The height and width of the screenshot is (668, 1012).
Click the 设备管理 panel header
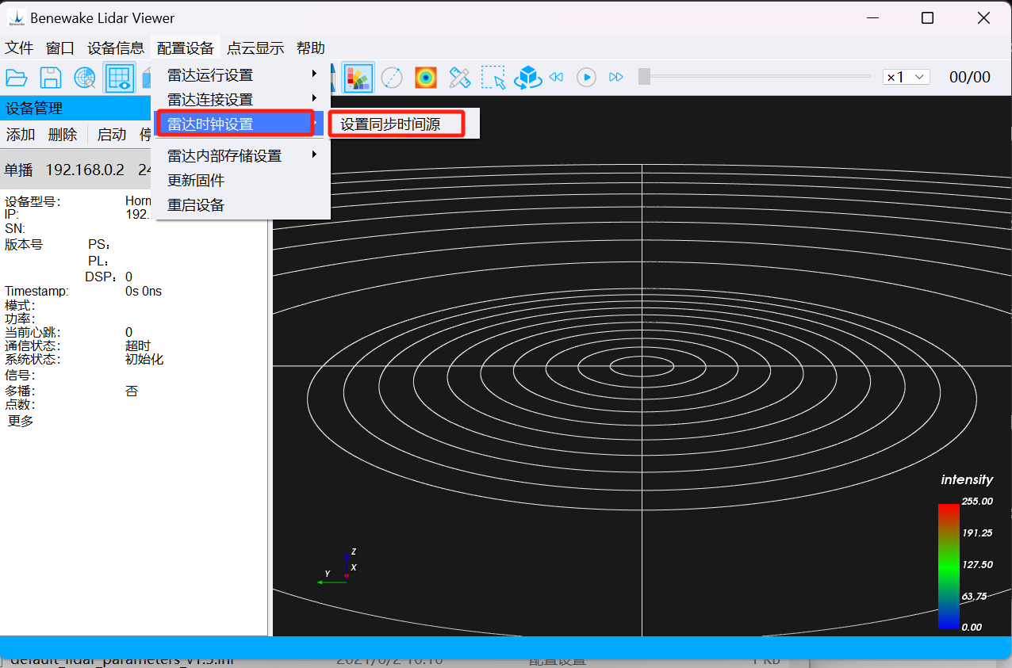[76, 109]
